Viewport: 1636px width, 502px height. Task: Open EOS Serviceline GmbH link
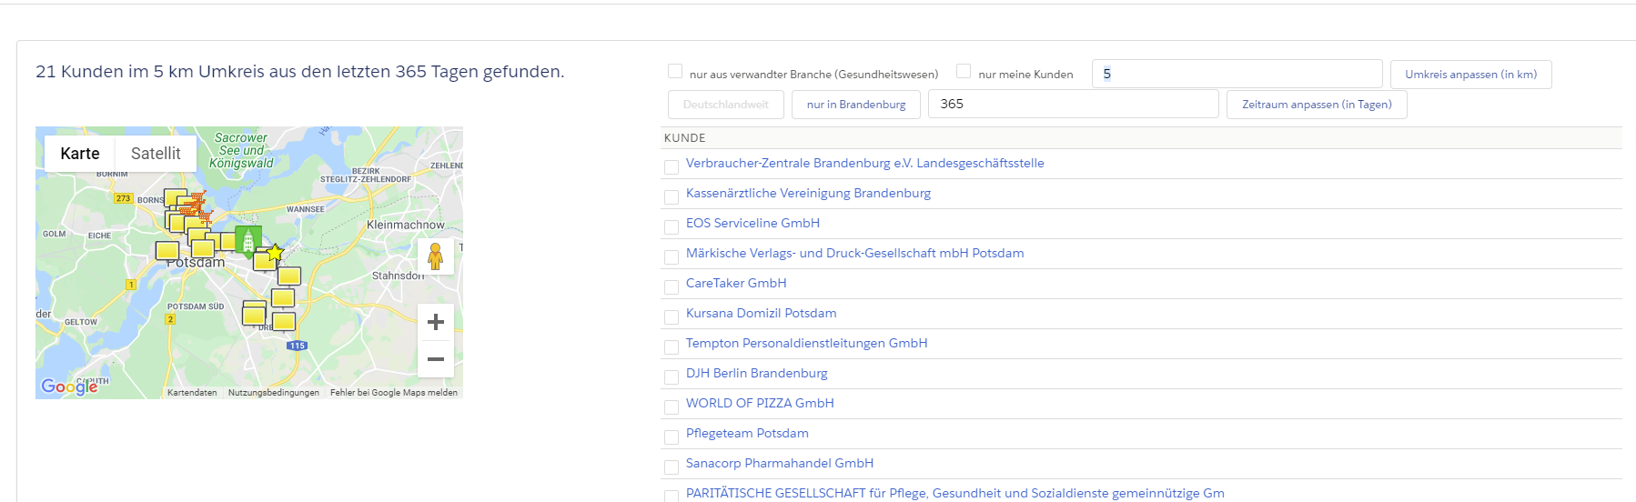[752, 224]
